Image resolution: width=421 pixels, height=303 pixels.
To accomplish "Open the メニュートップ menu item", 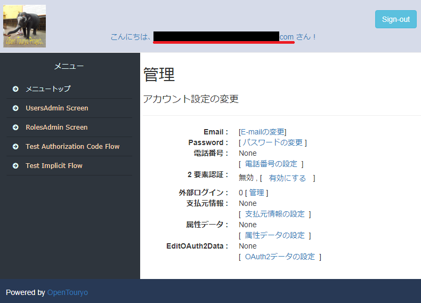I will 48,89.
